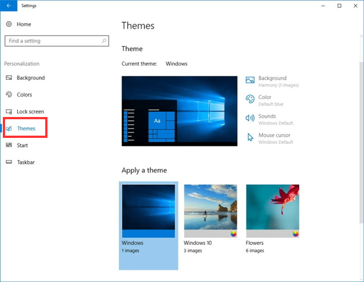Click the Mouse cursor arrow icon
The height and width of the screenshot is (282, 364).
tap(250, 137)
